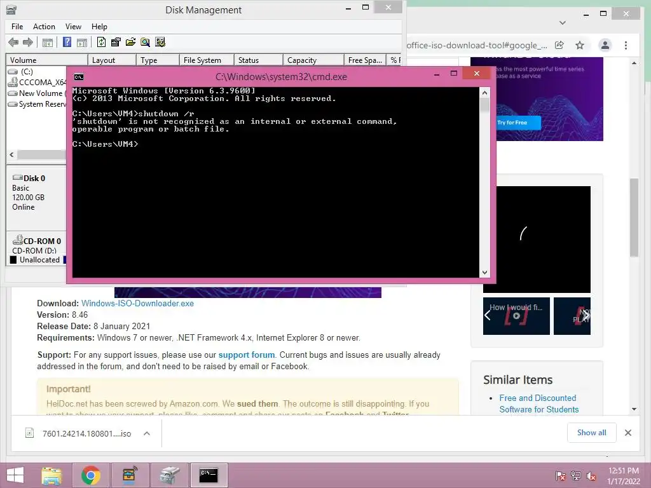Click the File System column header

tap(207, 60)
